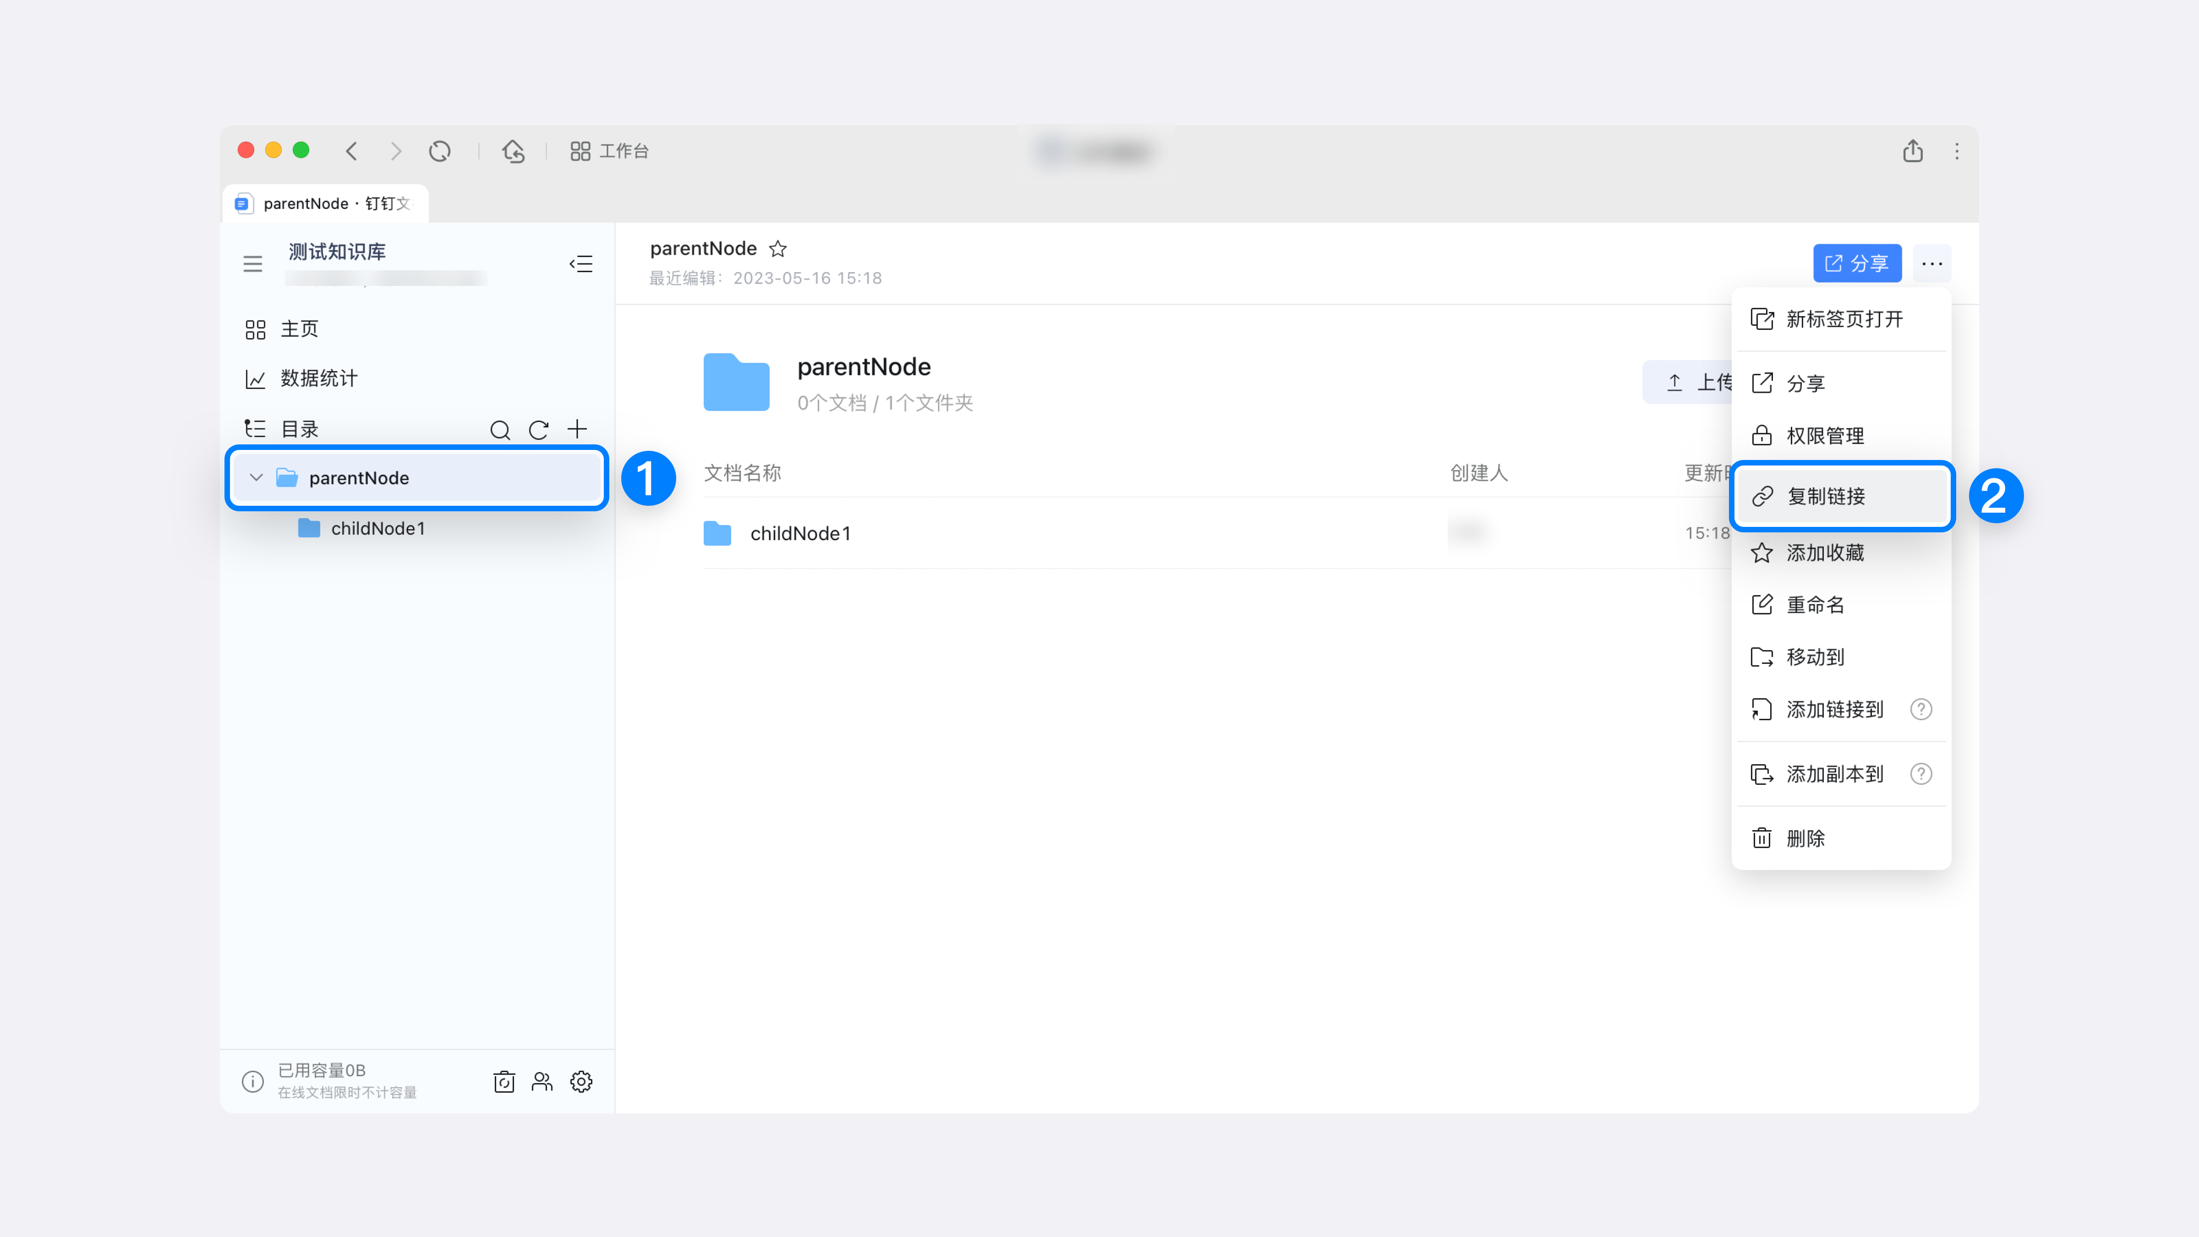Open knowledge base settings gear

(x=581, y=1081)
